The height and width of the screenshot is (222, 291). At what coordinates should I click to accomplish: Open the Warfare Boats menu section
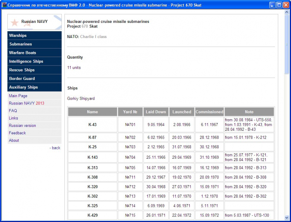pos(35,53)
